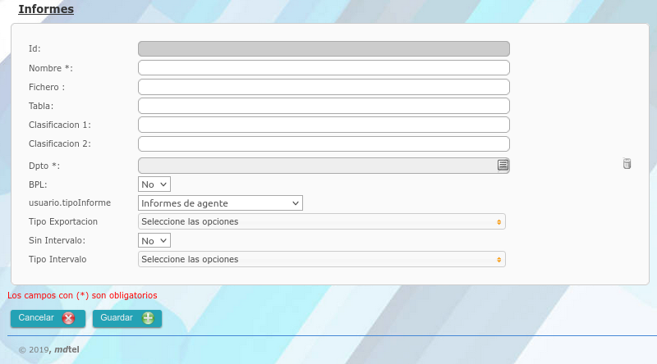657x364 pixels.
Task: Open the BPL dropdown
Action: [154, 184]
